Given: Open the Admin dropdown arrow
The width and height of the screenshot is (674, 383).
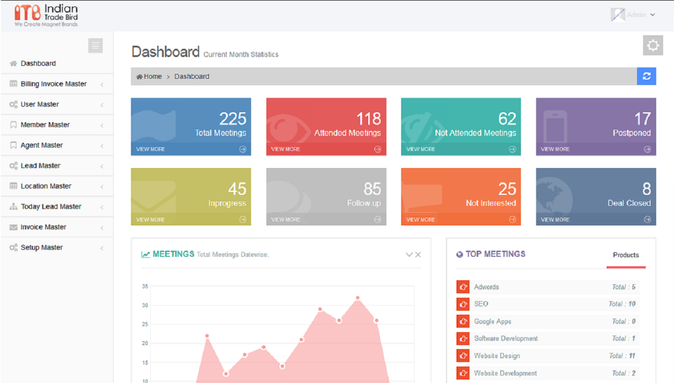Looking at the screenshot, I should tap(653, 15).
